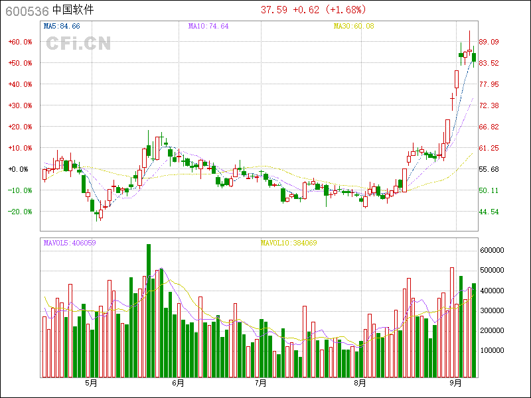Screen dimensions: 531x398
Task: Click the current price 37.59
Action: click(x=274, y=10)
